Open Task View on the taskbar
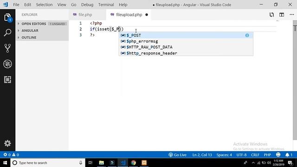The image size is (297, 167). click(90, 163)
